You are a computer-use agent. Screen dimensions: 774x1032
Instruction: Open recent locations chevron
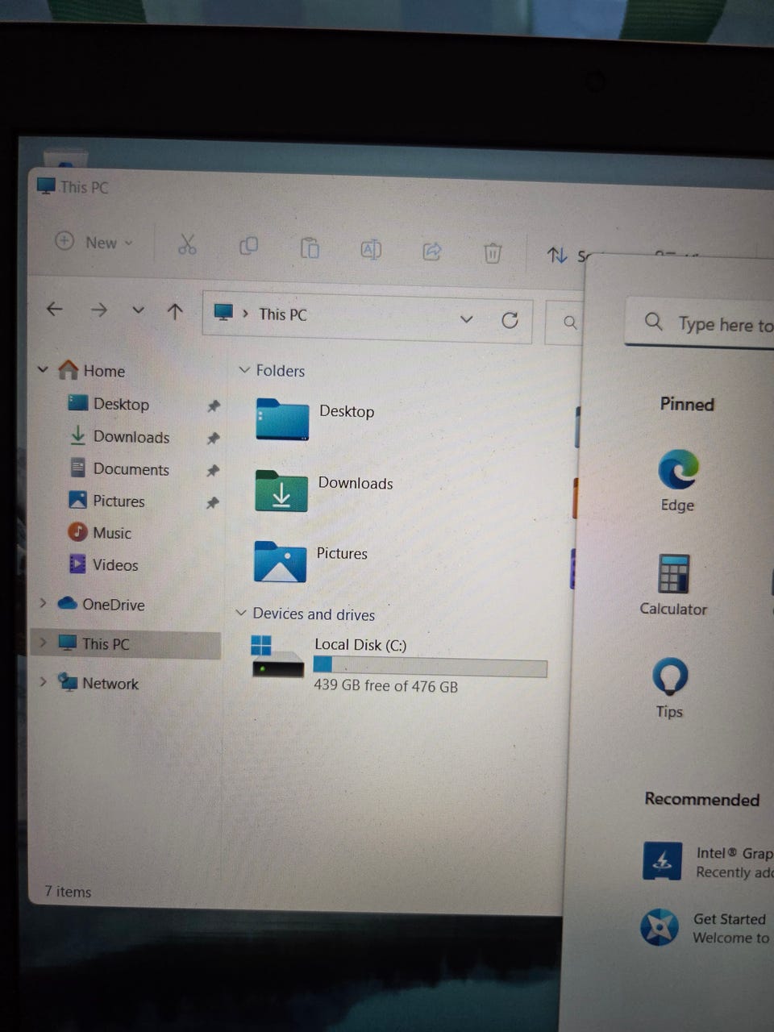[138, 310]
